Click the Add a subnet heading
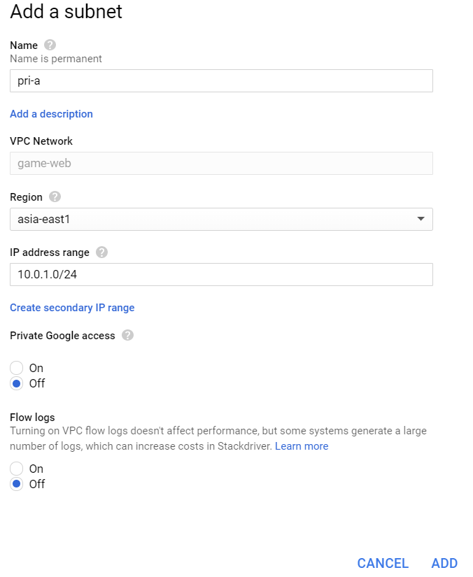473x577 pixels. coord(66,12)
